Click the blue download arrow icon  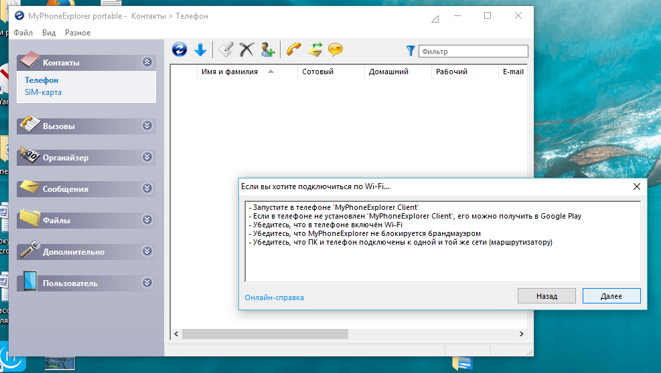tap(200, 49)
